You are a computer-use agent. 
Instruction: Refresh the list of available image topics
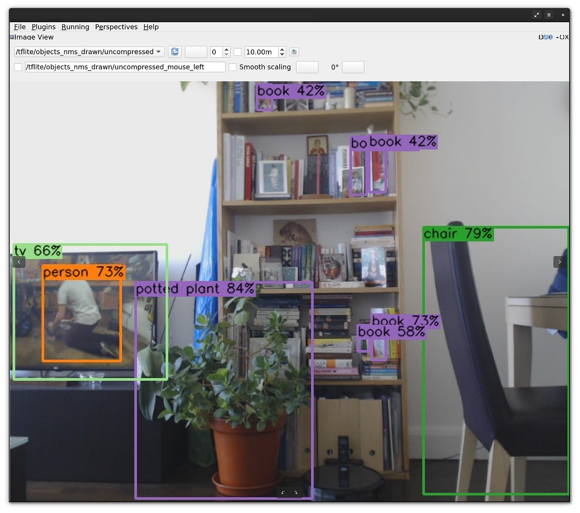pyautogui.click(x=175, y=52)
